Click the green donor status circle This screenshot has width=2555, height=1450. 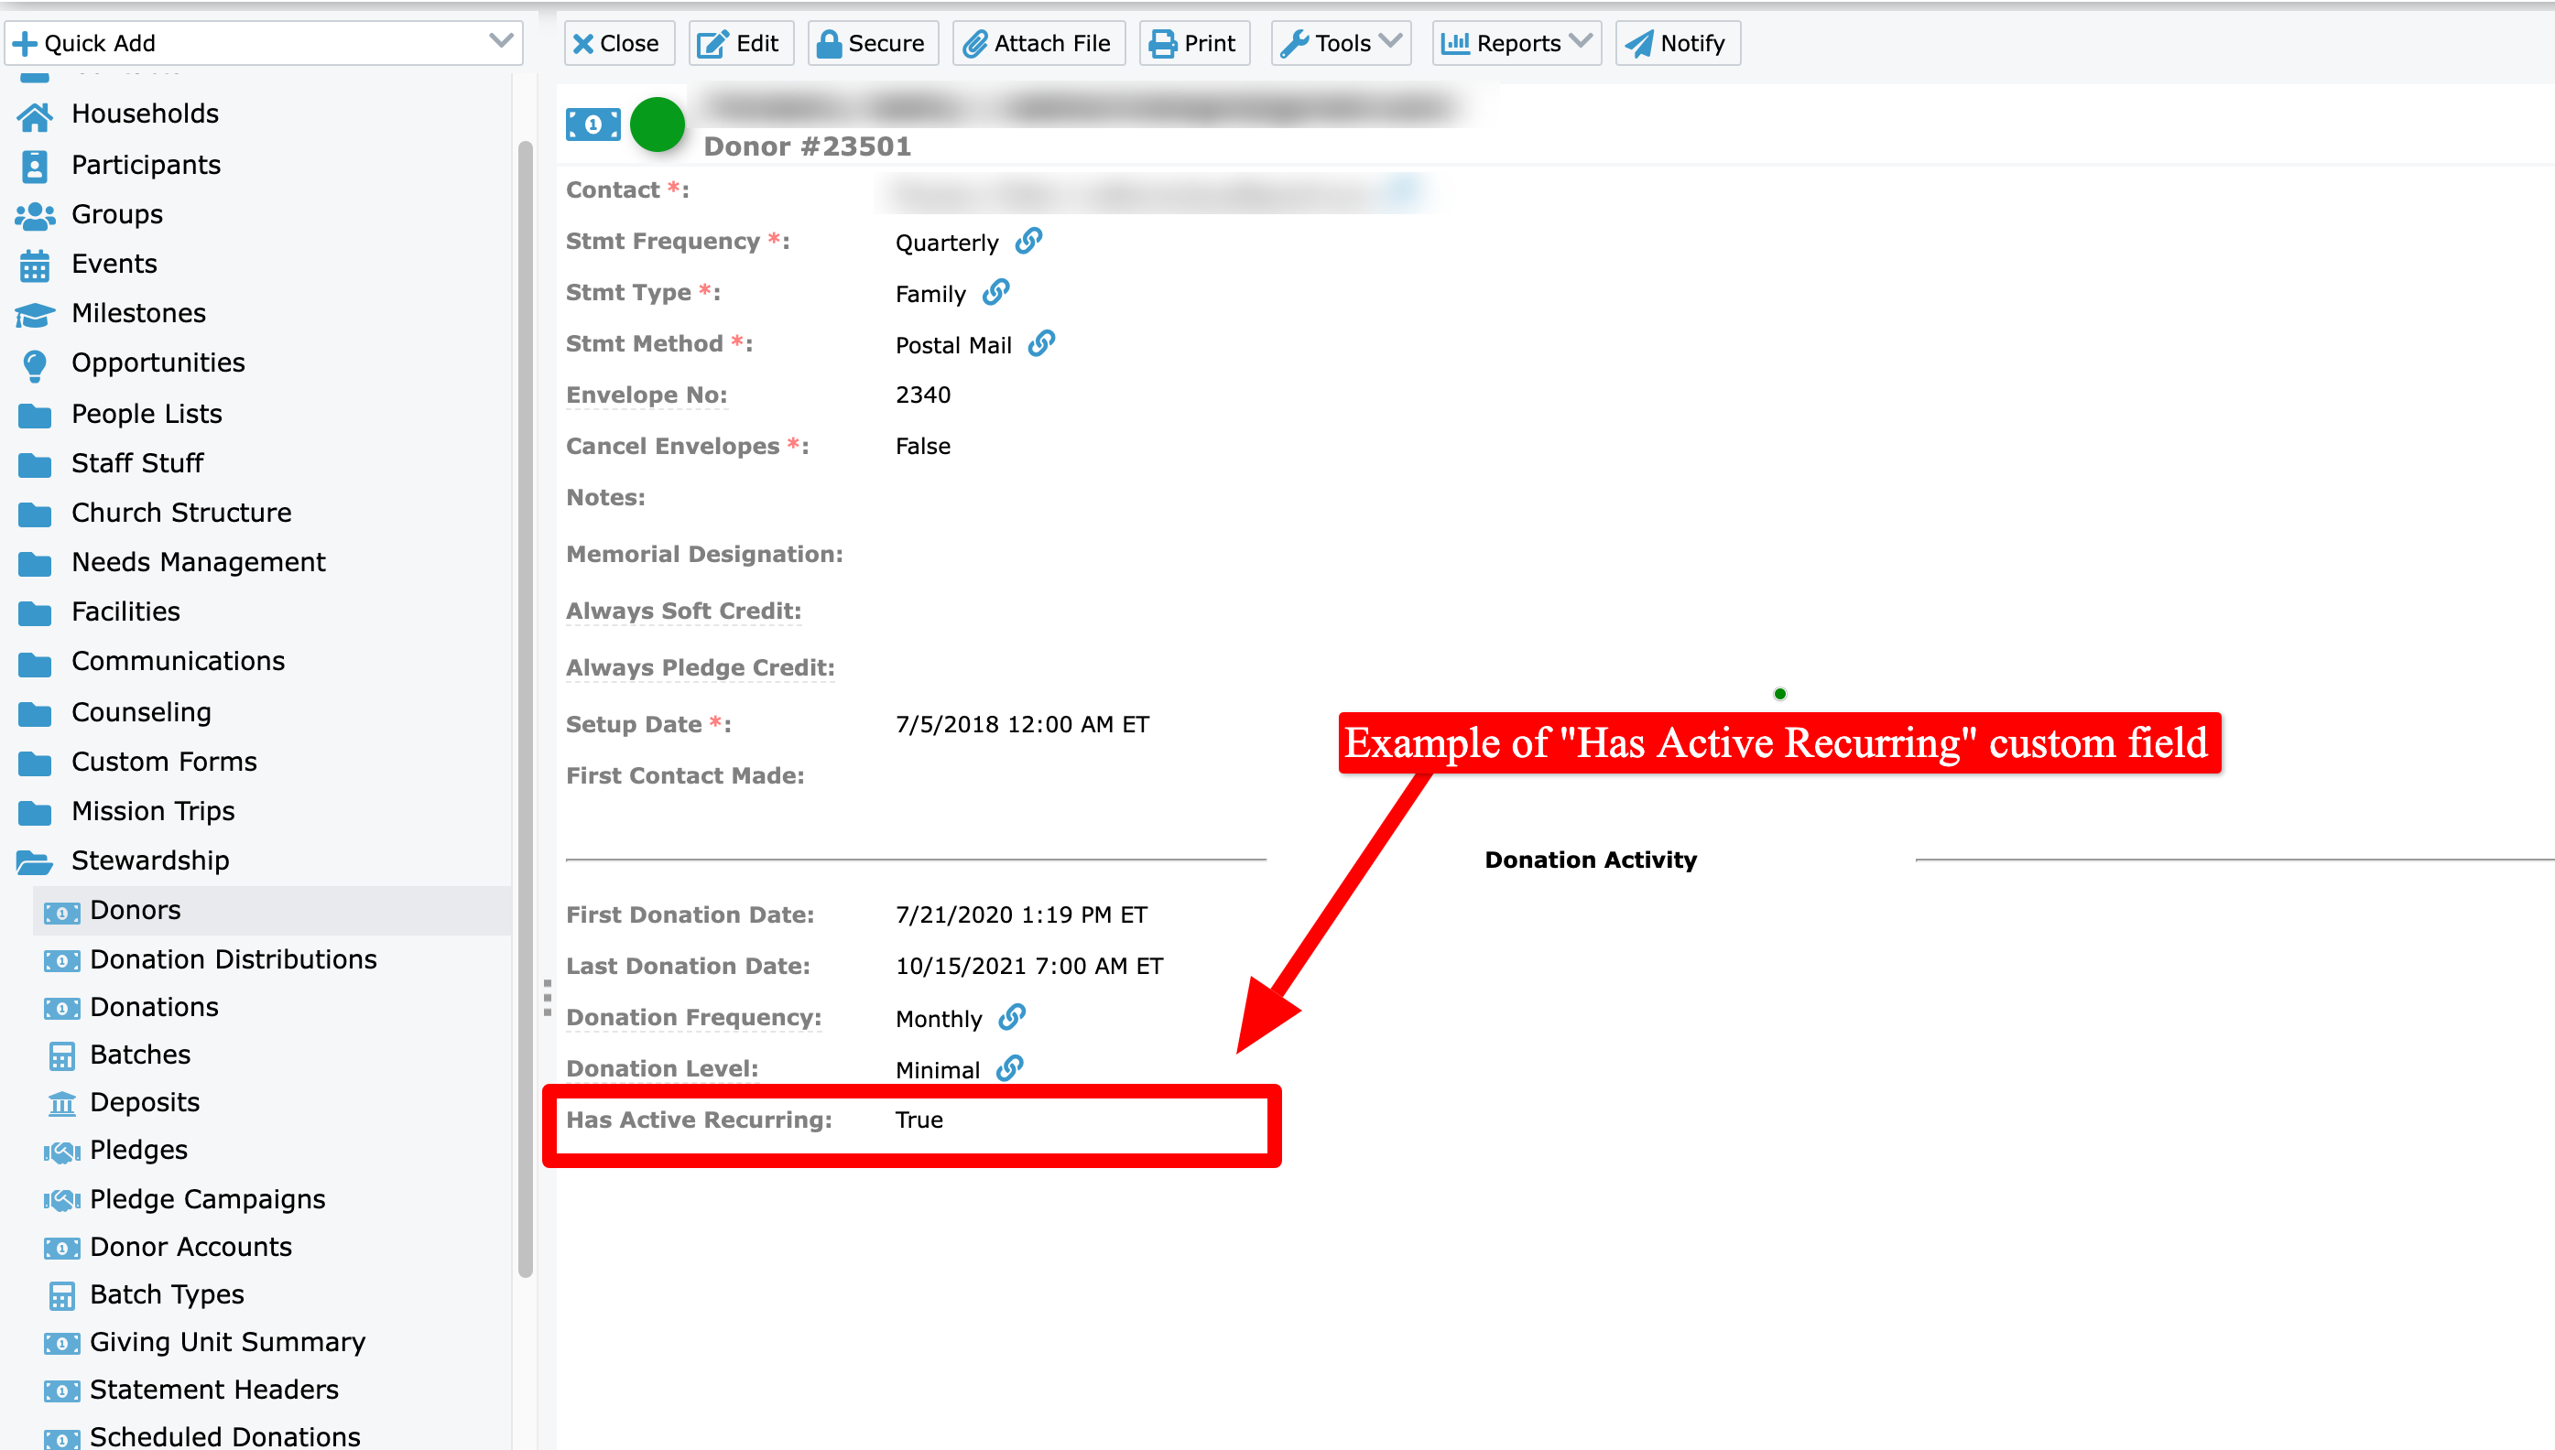coord(658,124)
